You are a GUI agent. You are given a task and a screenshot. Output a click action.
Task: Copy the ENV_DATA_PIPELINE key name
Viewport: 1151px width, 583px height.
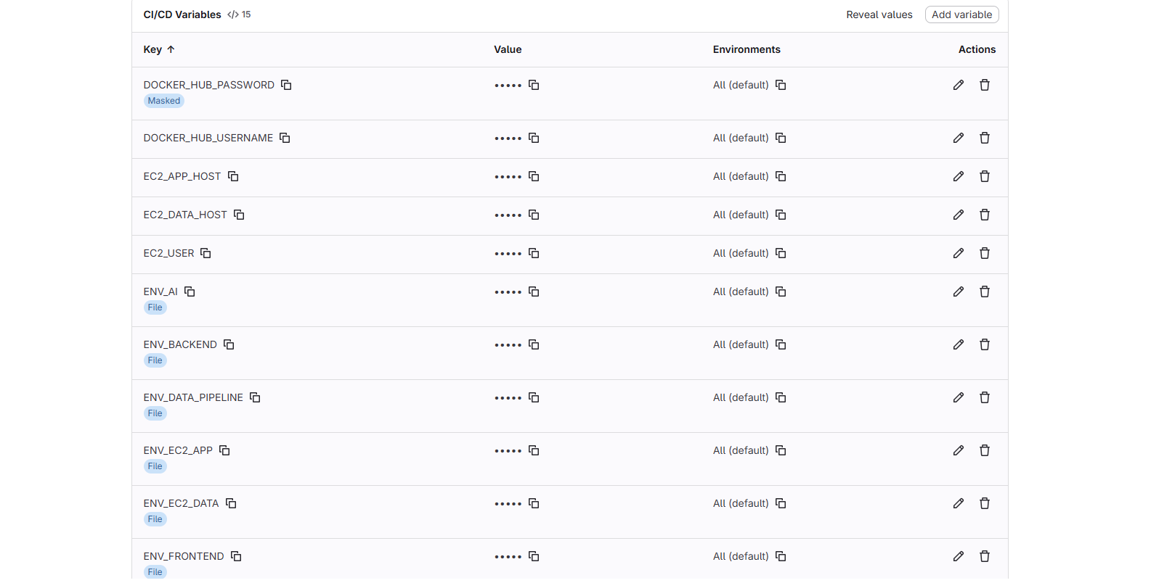point(255,397)
